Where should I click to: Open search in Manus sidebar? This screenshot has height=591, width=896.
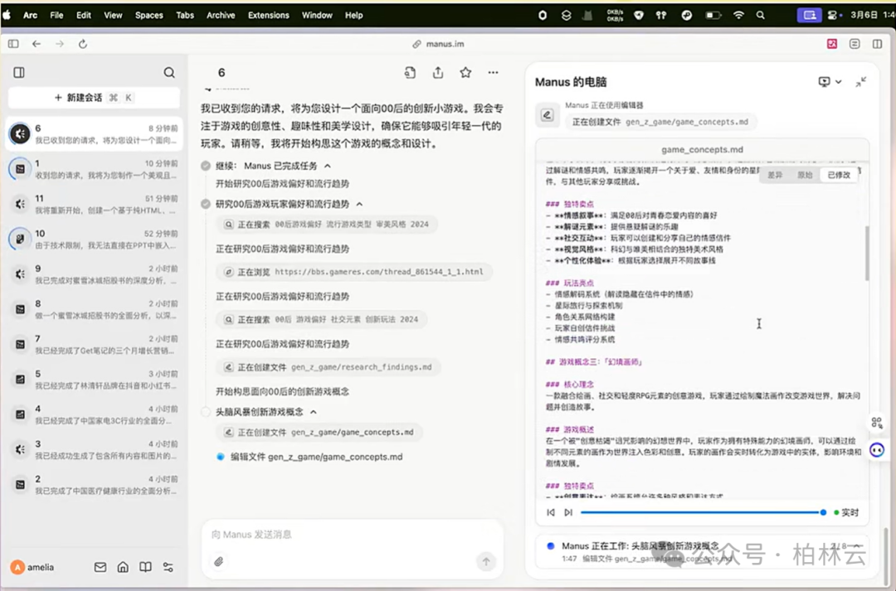tap(169, 72)
